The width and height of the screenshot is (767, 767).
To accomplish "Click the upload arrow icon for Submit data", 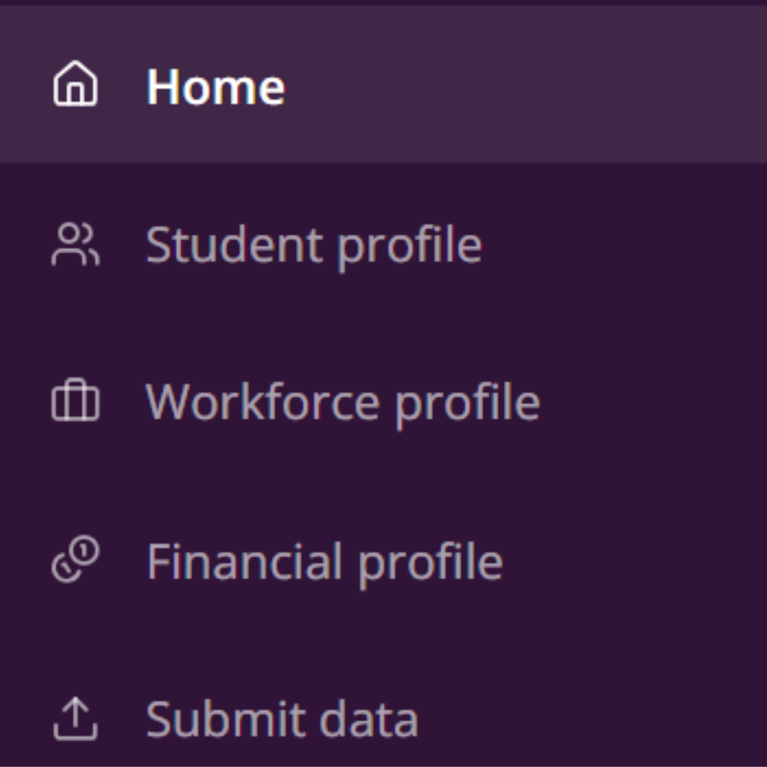I will pyautogui.click(x=76, y=719).
